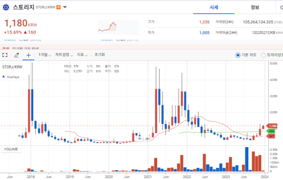Image resolution: width=283 pixels, height=180 pixels.
Task: Click the green 858 moving average marker
Action: [271, 131]
